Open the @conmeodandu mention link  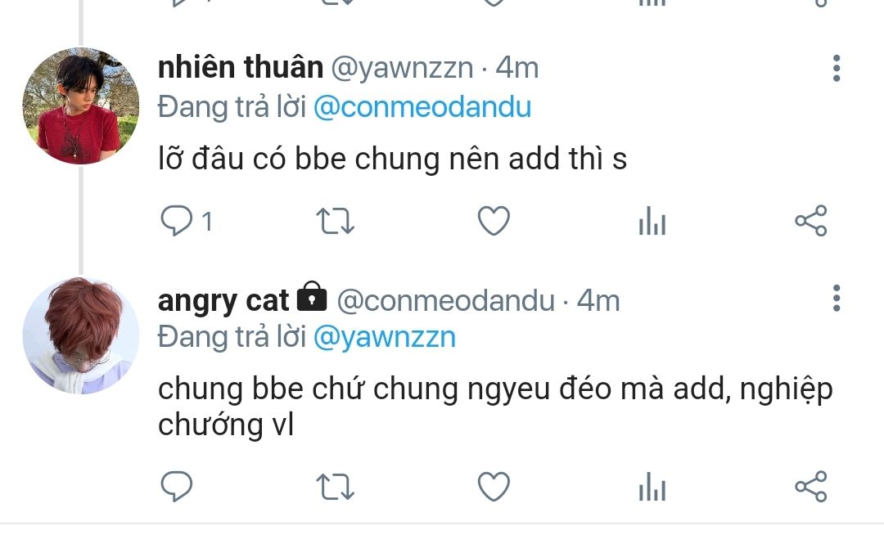[422, 107]
